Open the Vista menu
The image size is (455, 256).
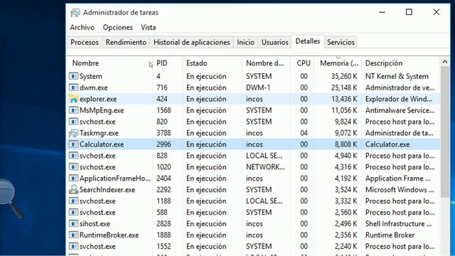click(x=149, y=27)
